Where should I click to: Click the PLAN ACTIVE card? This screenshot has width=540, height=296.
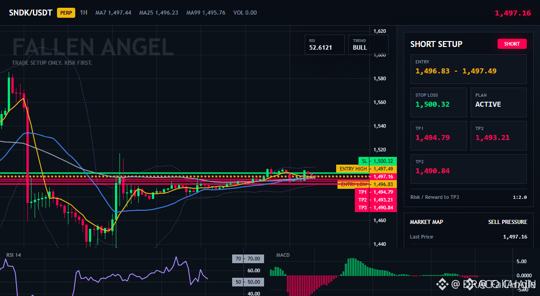coord(498,102)
